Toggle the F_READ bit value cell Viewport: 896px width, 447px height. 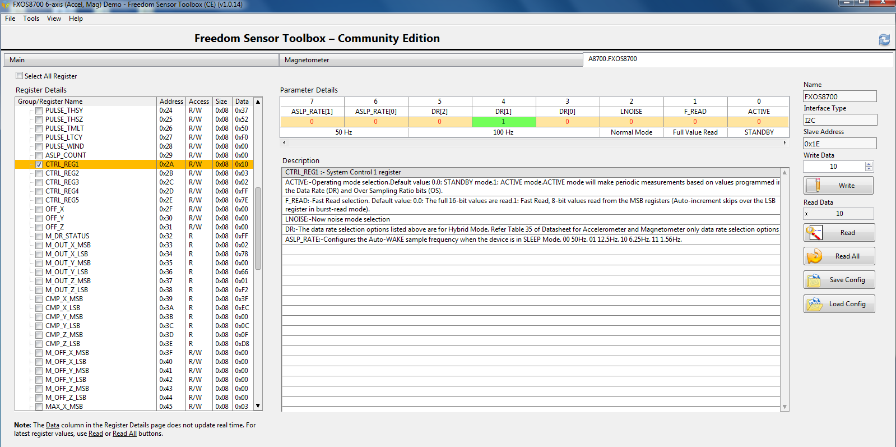695,122
